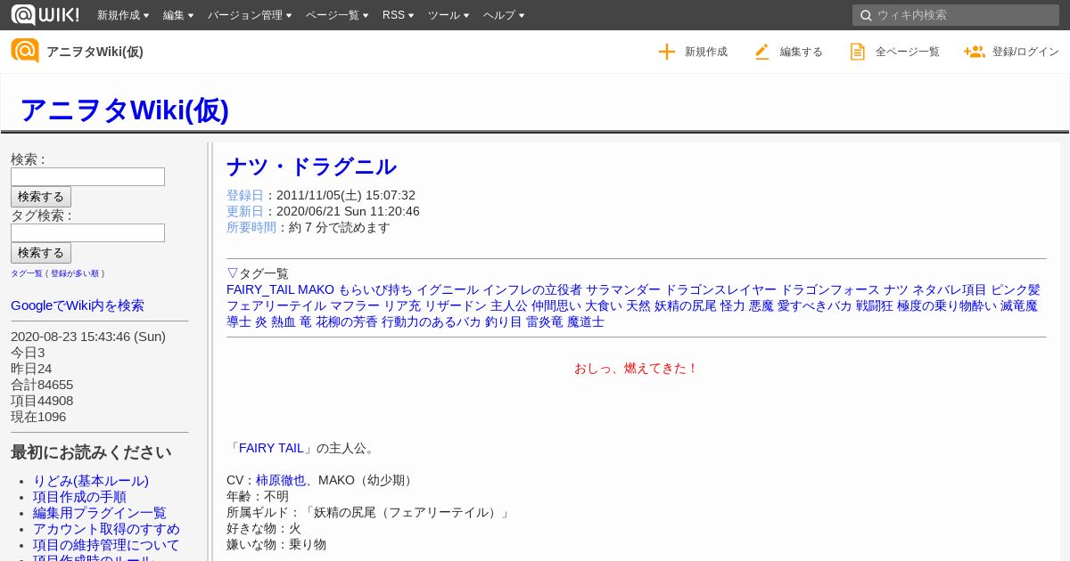Click the MAKO tag link
Viewport: 1070px width, 561px height.
(x=316, y=289)
